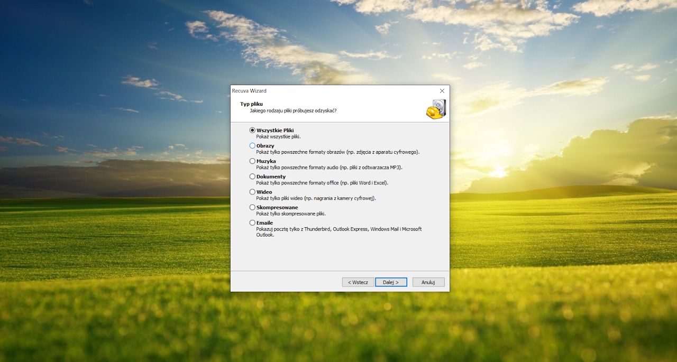The height and width of the screenshot is (362, 677).
Task: Pick the Dokumenty file type
Action: 252,177
